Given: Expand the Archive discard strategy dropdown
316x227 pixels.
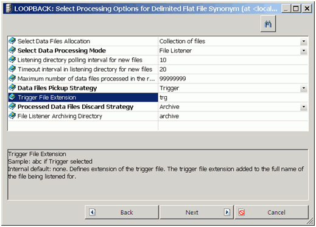Looking at the screenshot, I should click(304, 107).
